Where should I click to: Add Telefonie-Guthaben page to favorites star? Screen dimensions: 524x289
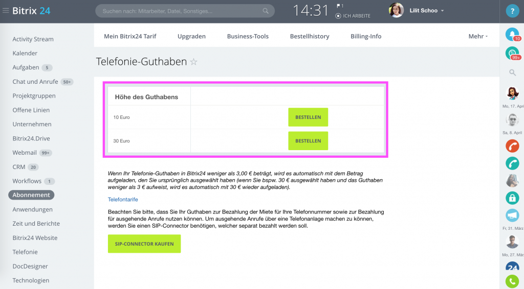click(x=193, y=62)
